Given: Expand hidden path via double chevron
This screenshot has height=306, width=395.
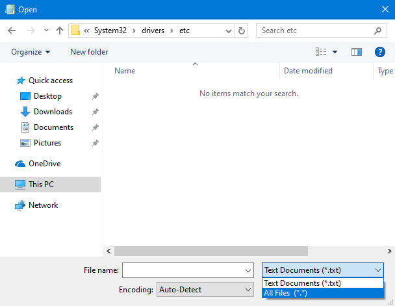Looking at the screenshot, I should pos(86,31).
